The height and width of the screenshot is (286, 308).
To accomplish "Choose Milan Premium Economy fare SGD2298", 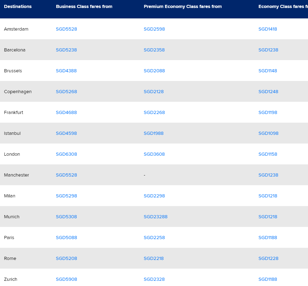I will click(x=154, y=196).
